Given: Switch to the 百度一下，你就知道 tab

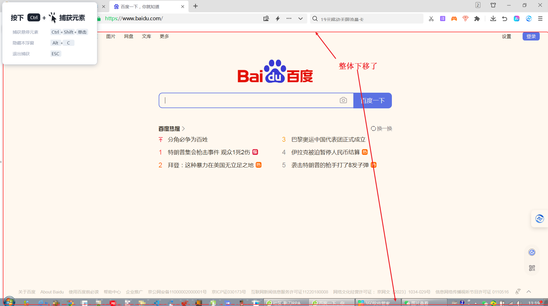Looking at the screenshot, I should pos(149,7).
